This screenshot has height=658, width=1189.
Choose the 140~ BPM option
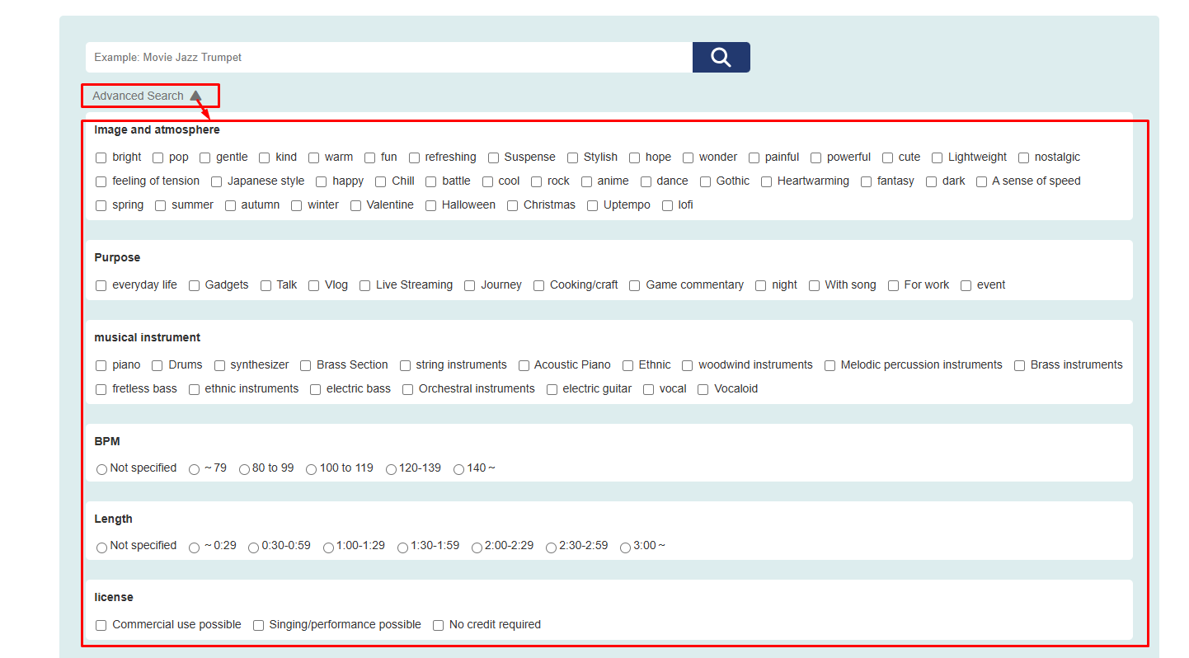pyautogui.click(x=459, y=469)
